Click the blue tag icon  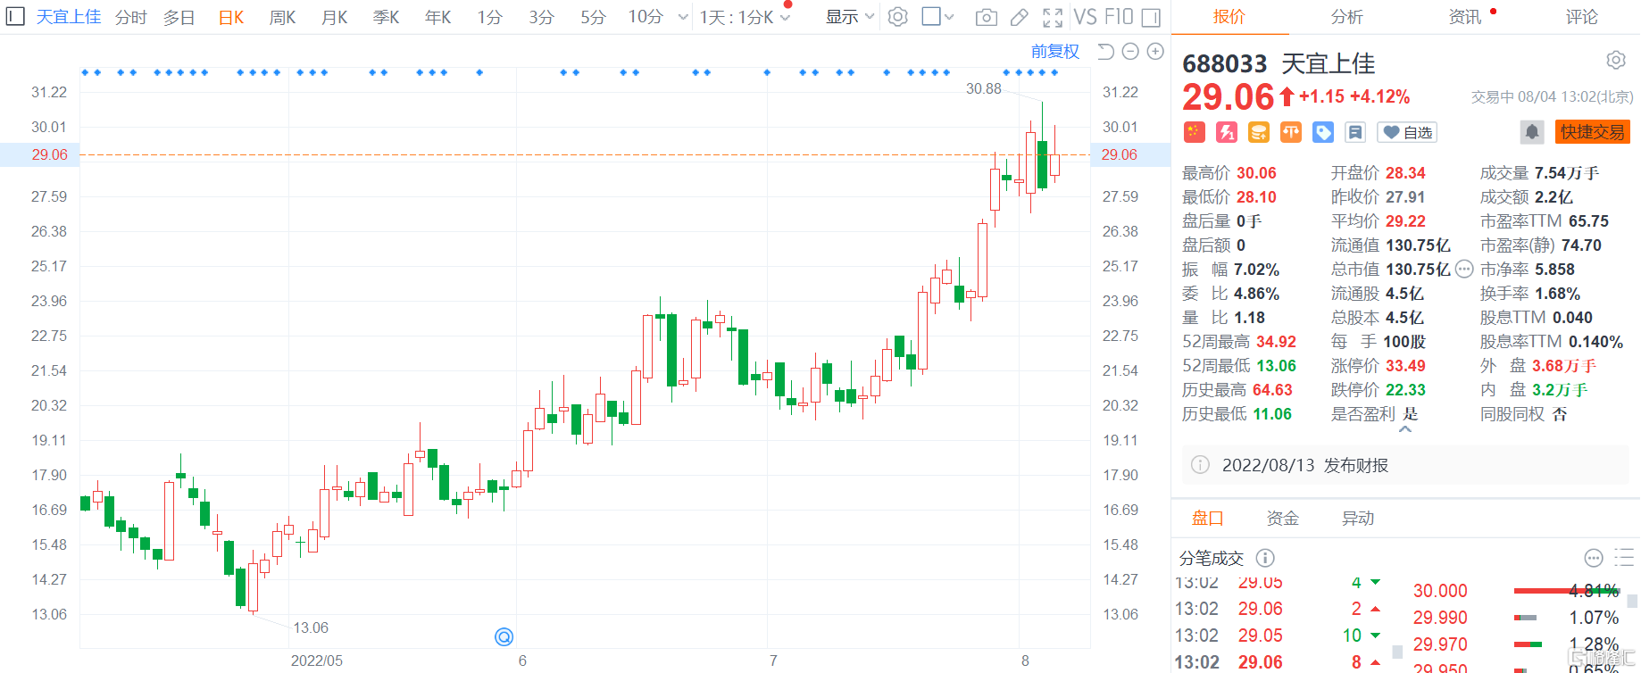[x=1322, y=132]
